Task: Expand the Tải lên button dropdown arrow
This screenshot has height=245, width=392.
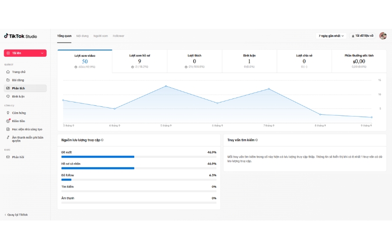Action: click(x=42, y=53)
